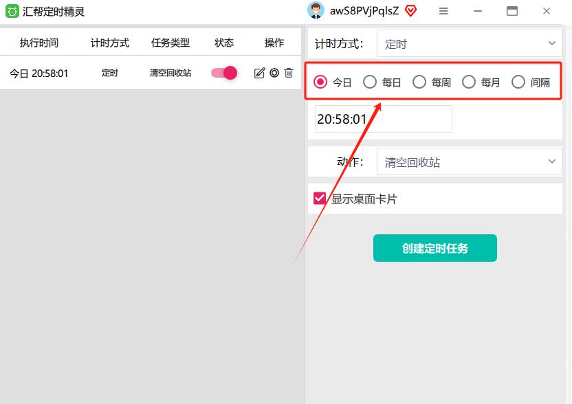Click the red VIP badge next to username
The width and height of the screenshot is (572, 404).
pos(410,11)
